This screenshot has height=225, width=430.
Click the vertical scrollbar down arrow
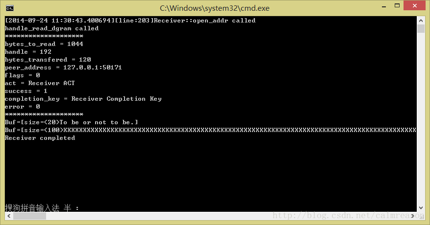click(x=421, y=208)
